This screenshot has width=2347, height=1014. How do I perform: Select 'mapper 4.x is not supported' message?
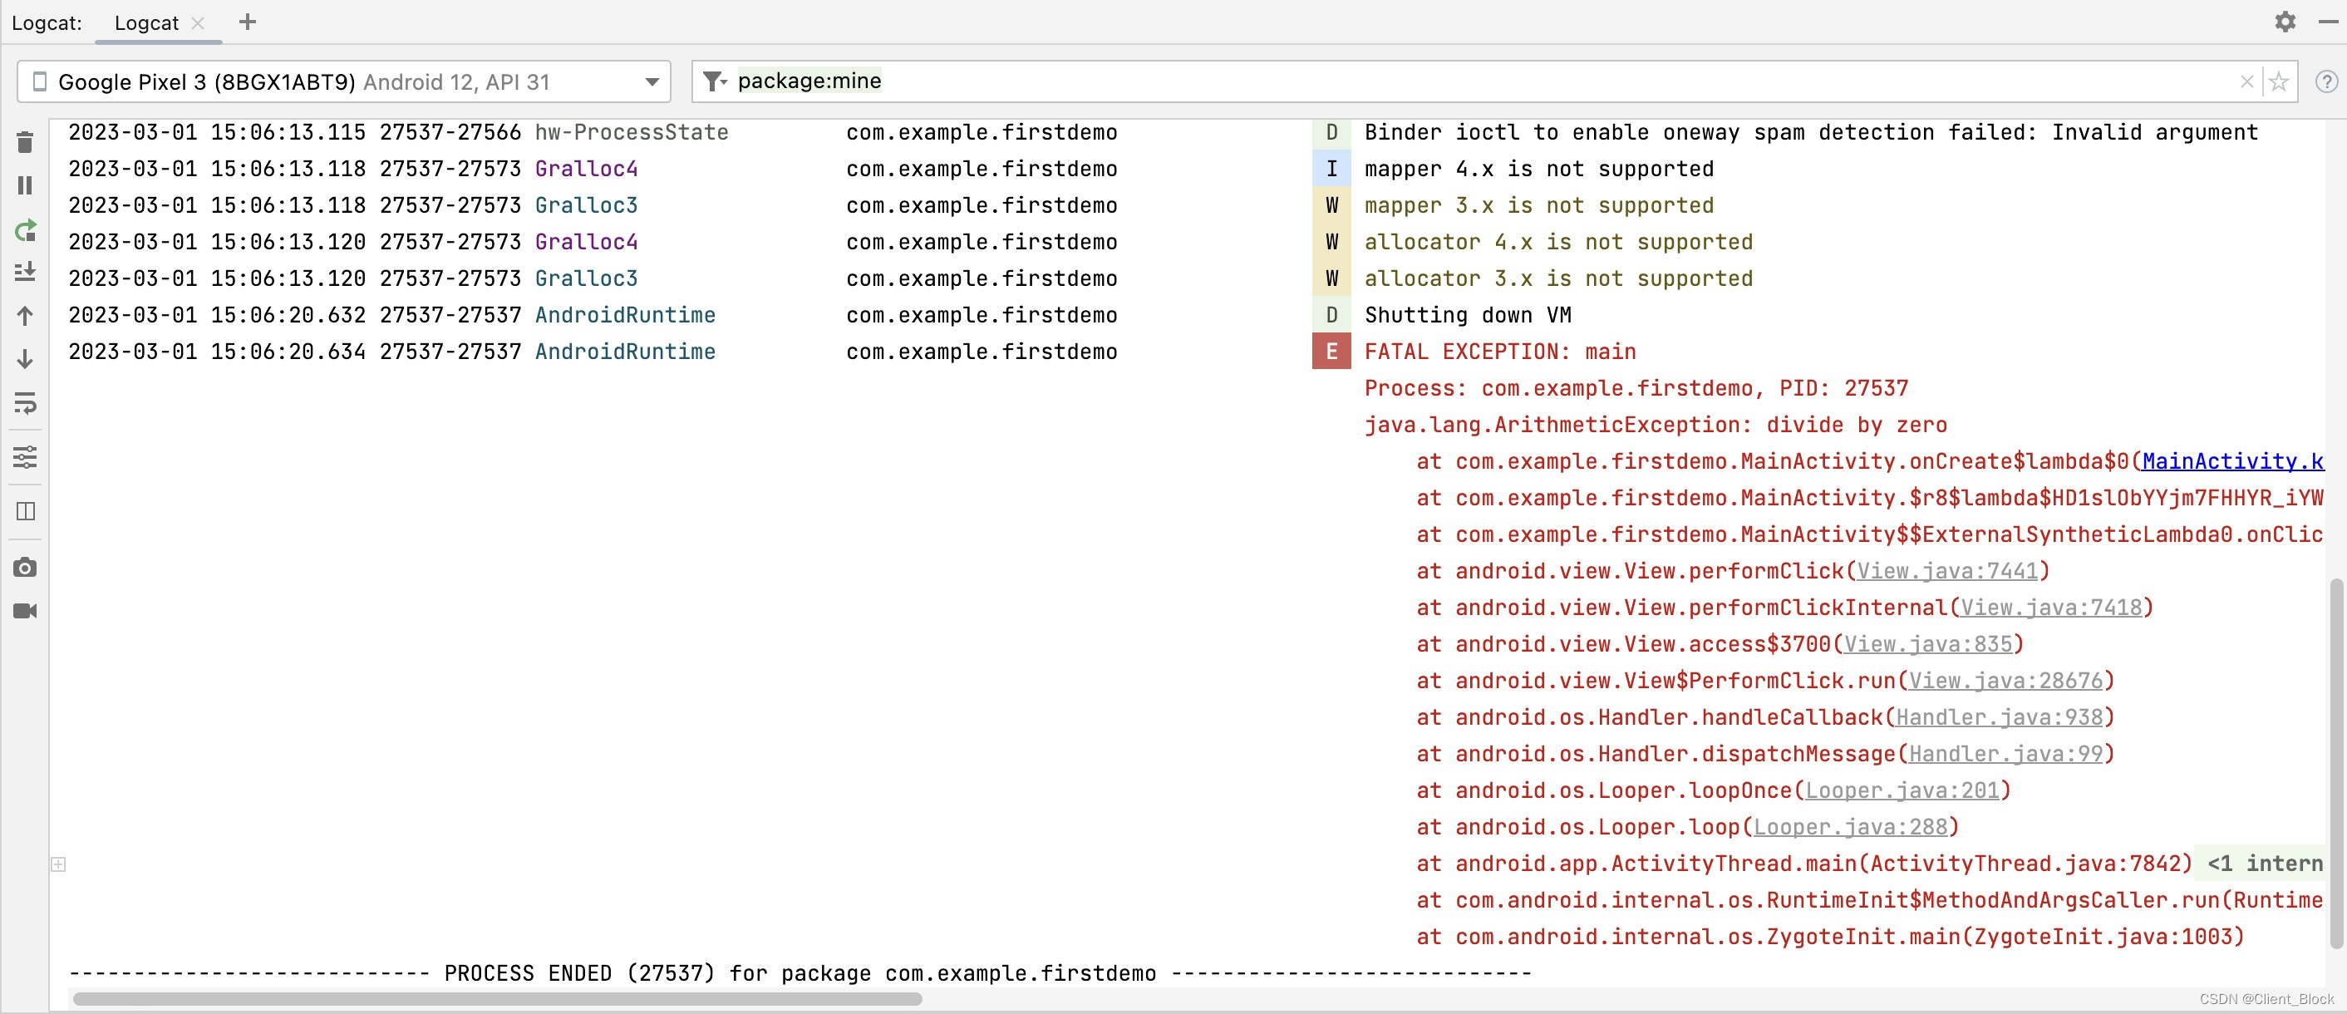(1539, 170)
